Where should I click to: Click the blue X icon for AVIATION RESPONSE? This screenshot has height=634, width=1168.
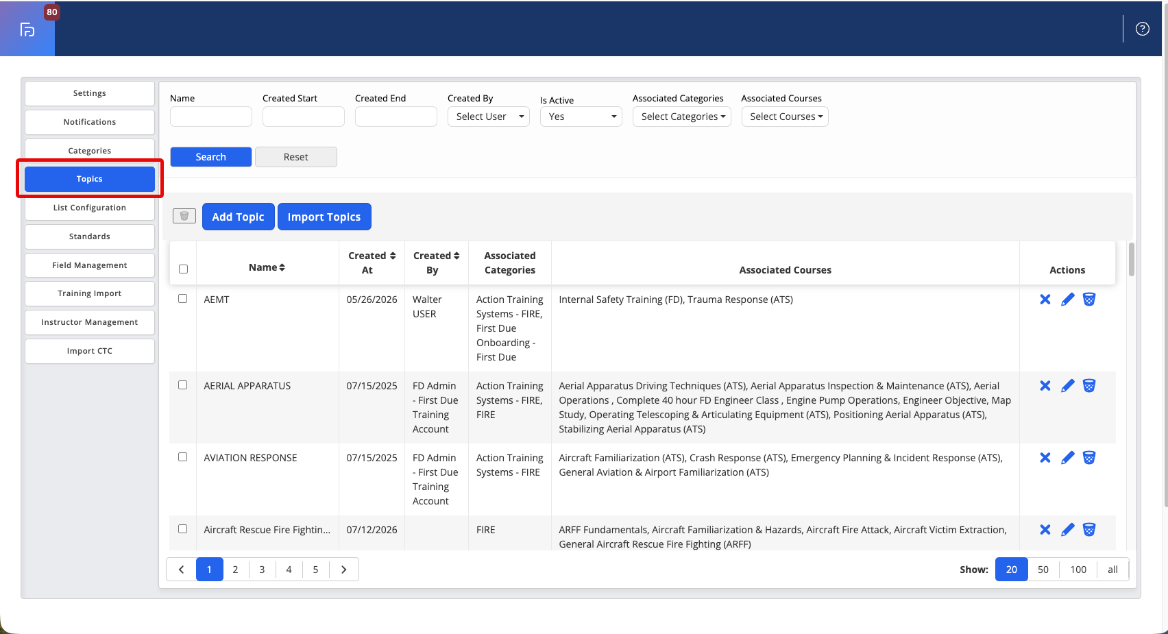click(1045, 458)
